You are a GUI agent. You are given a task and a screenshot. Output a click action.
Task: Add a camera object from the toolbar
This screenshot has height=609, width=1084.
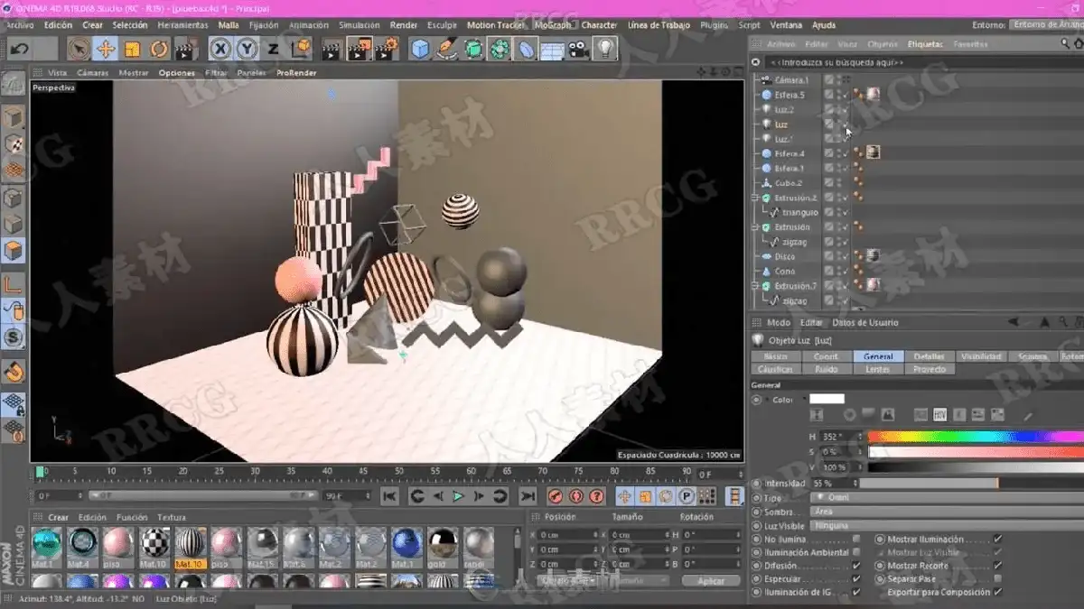click(x=579, y=49)
